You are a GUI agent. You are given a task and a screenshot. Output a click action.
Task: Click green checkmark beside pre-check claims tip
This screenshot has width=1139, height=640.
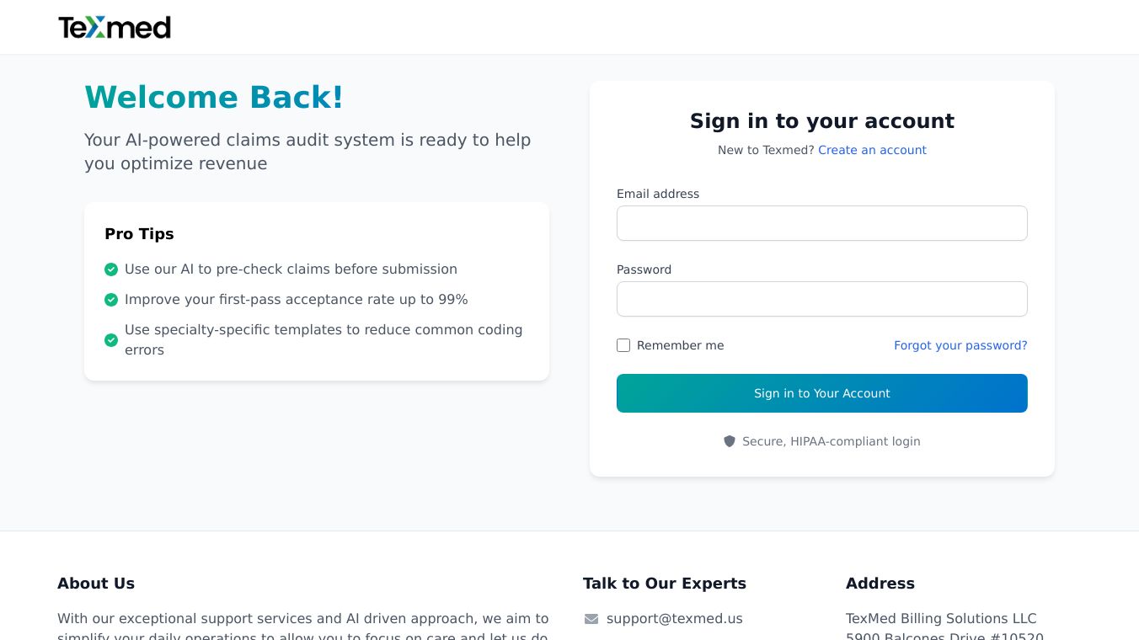(x=111, y=269)
